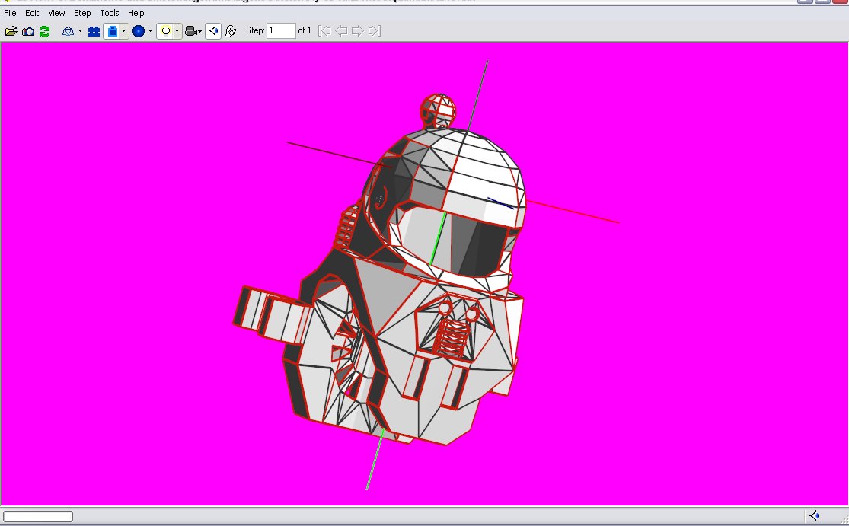Image resolution: width=849 pixels, height=526 pixels.
Task: Toggle wireframe rendering mode
Action: click(68, 31)
